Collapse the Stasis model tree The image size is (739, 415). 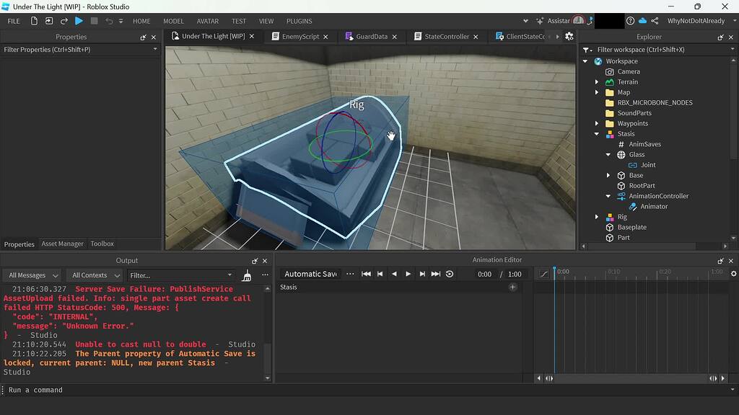597,134
